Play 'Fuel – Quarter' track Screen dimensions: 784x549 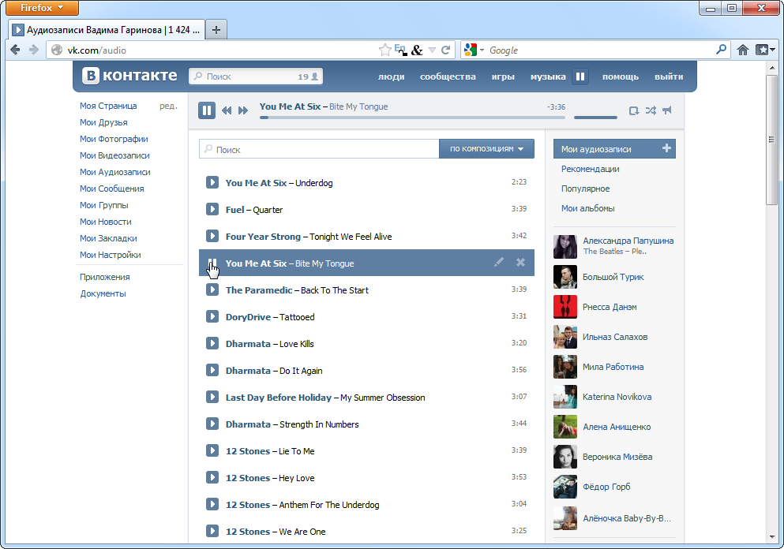[x=212, y=209]
